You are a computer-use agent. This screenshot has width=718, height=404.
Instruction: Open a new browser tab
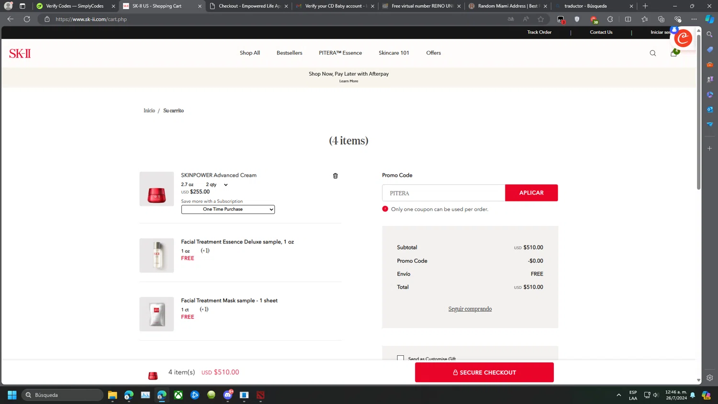(645, 6)
